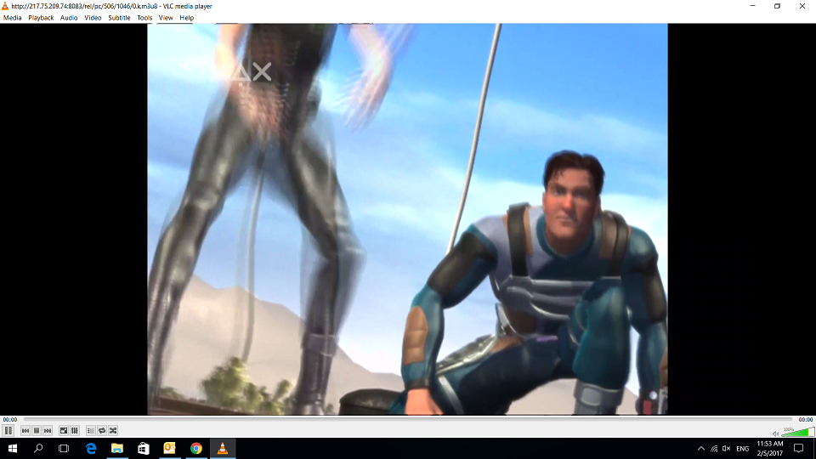Switch the remaining time display at right

[x=806, y=419]
